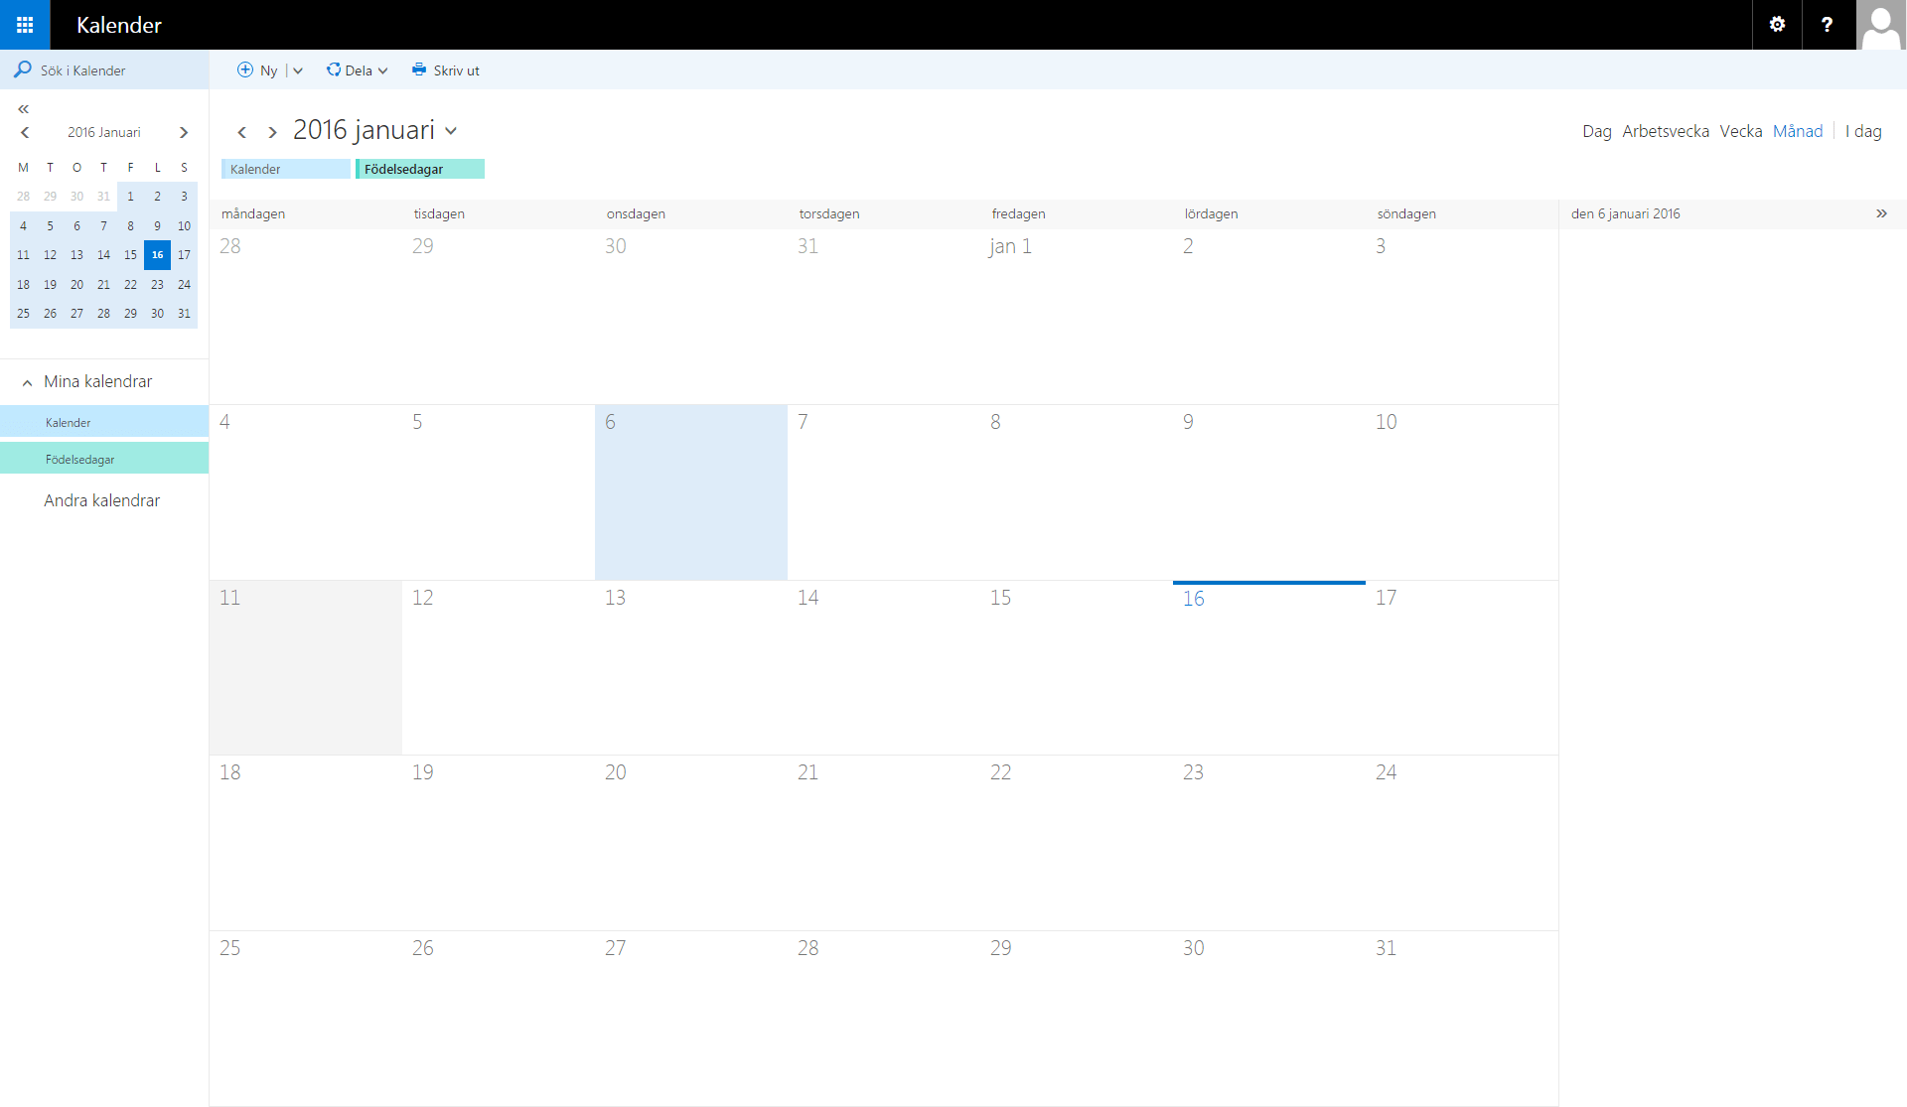1907x1107 pixels.
Task: Click the Sök i Kalender search field
Action: [x=104, y=69]
